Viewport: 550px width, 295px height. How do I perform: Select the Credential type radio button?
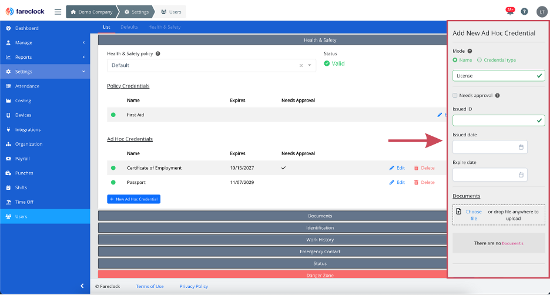(479, 60)
